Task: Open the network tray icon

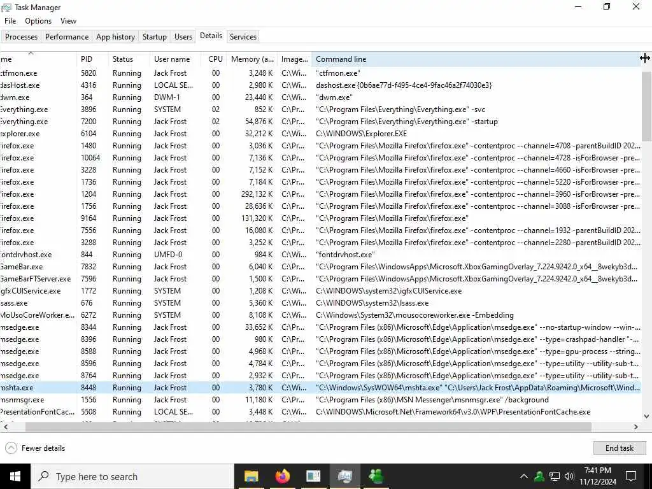Action: 555,476
